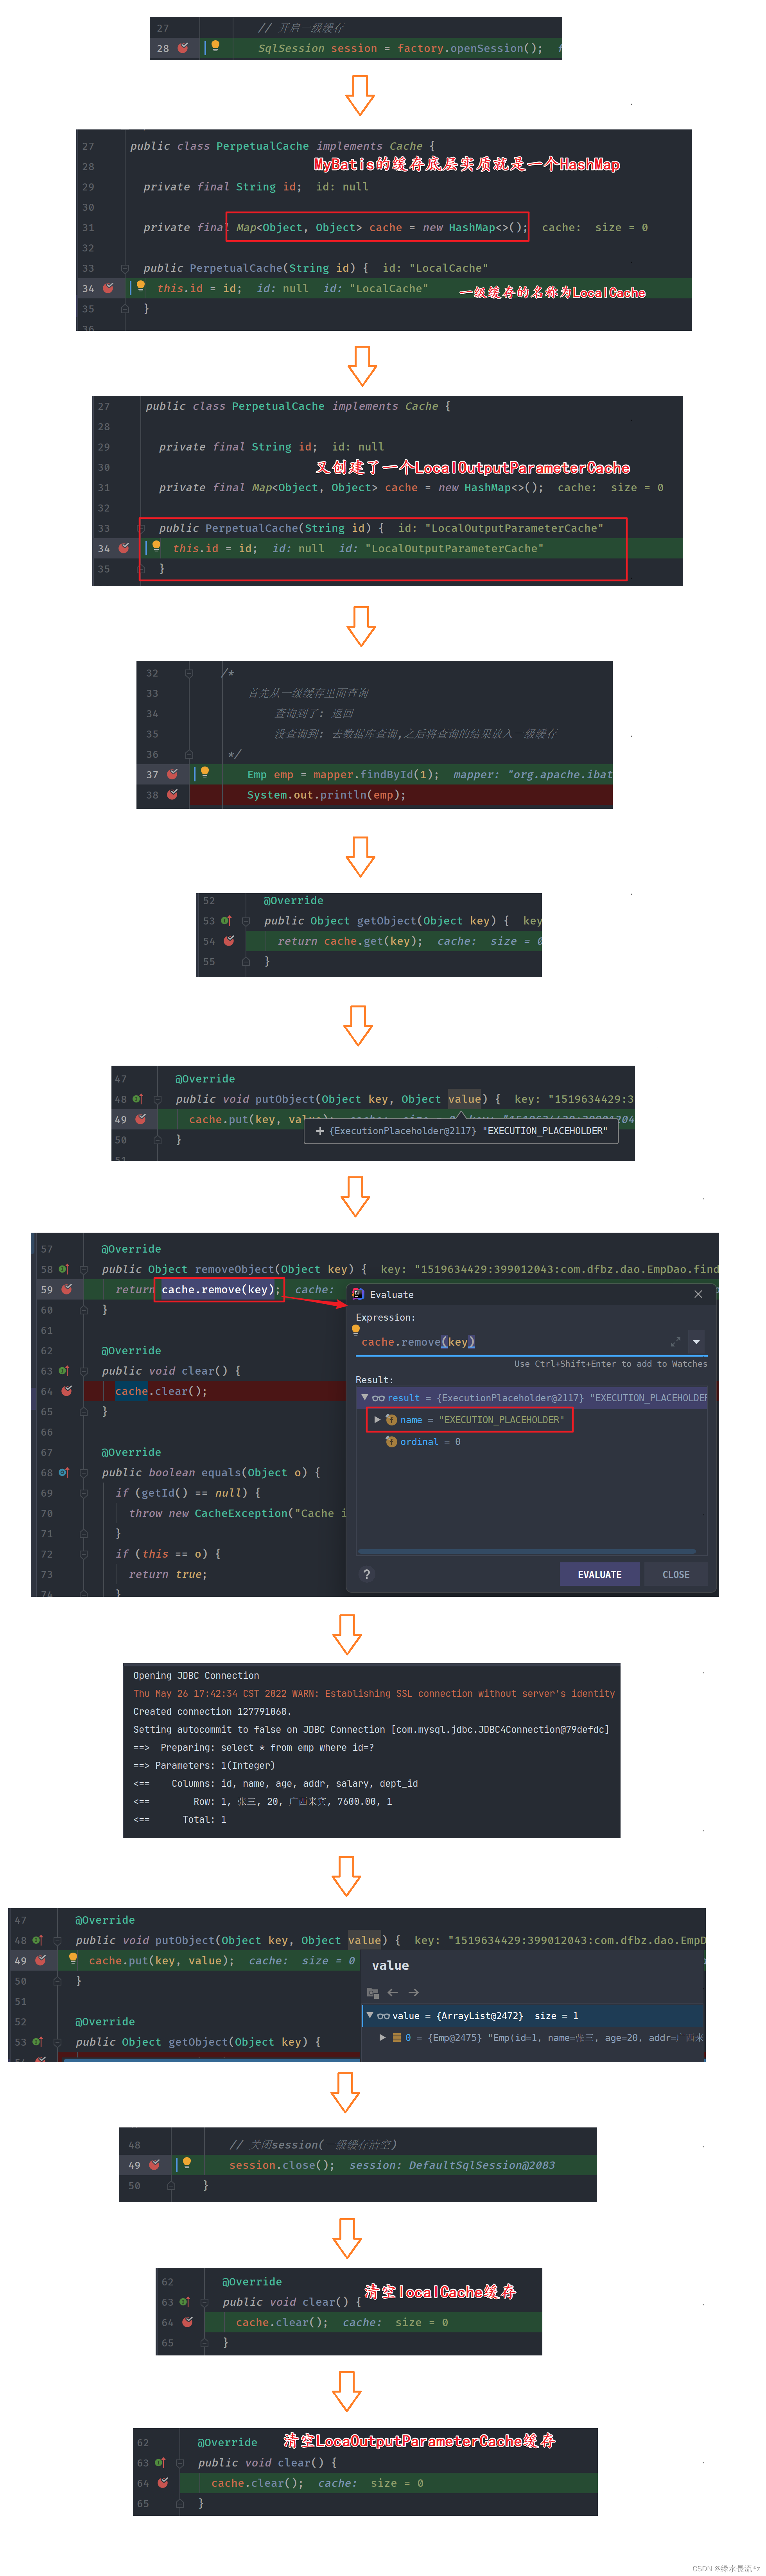766x2576 pixels.
Task: Toggle breakpoint on line 34 with id LocalCache
Action: [x=108, y=288]
